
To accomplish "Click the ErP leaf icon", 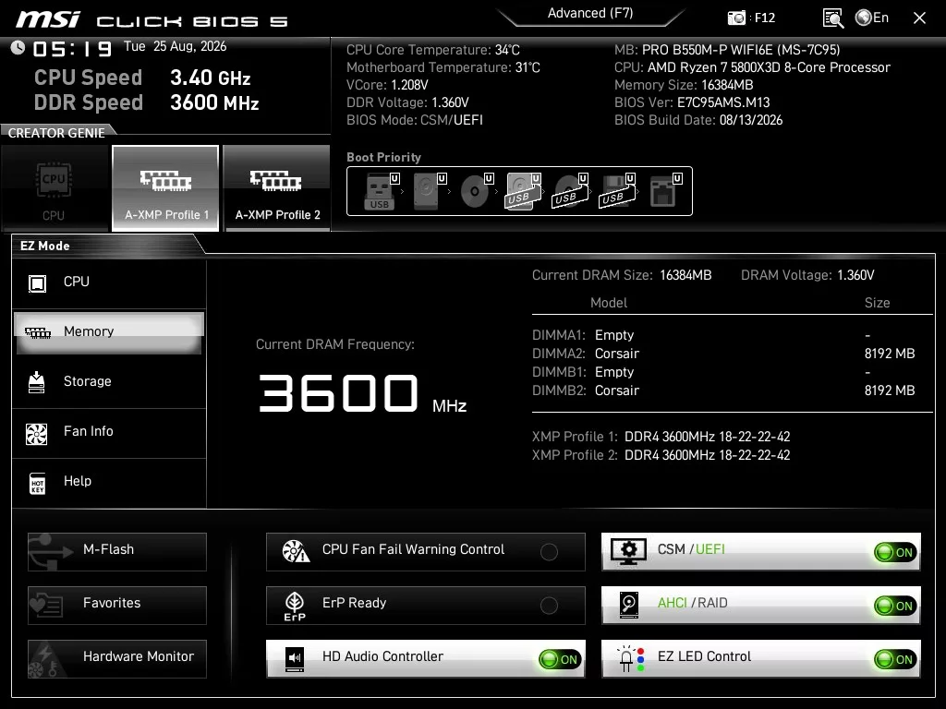I will [x=295, y=606].
